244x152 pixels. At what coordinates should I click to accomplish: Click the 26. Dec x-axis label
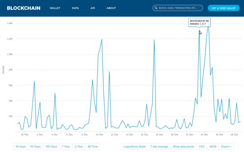click(220, 135)
